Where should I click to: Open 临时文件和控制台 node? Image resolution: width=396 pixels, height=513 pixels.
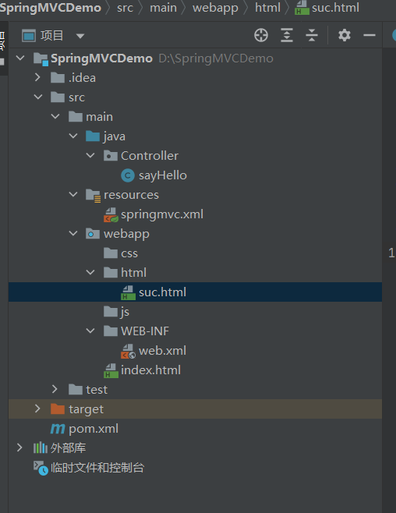pyautogui.click(x=97, y=468)
